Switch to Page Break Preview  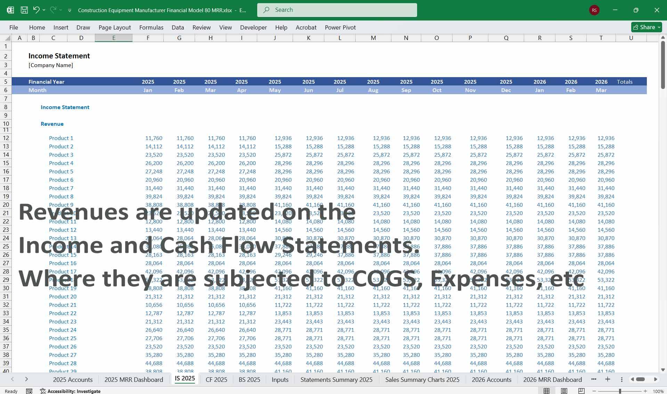(x=581, y=391)
